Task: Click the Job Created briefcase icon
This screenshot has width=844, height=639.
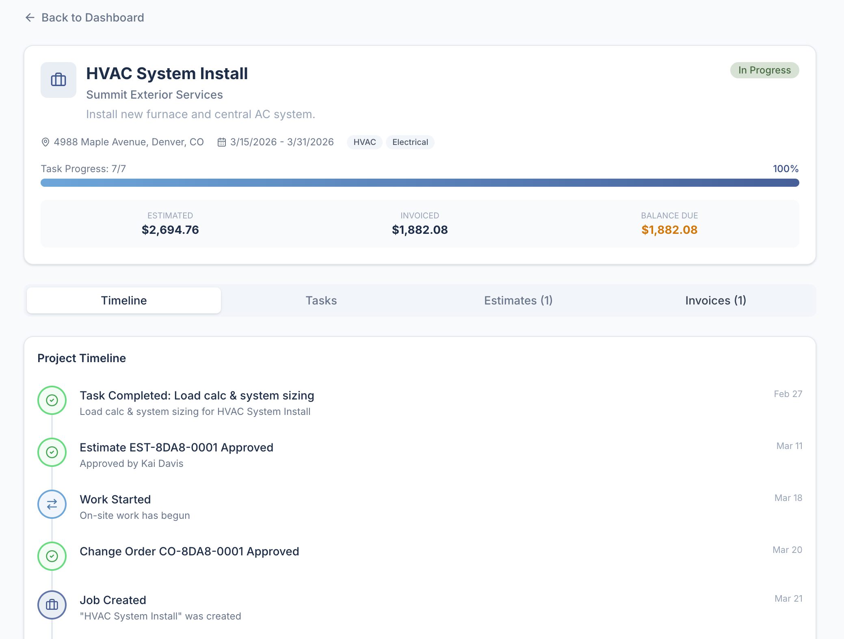Action: (x=52, y=605)
